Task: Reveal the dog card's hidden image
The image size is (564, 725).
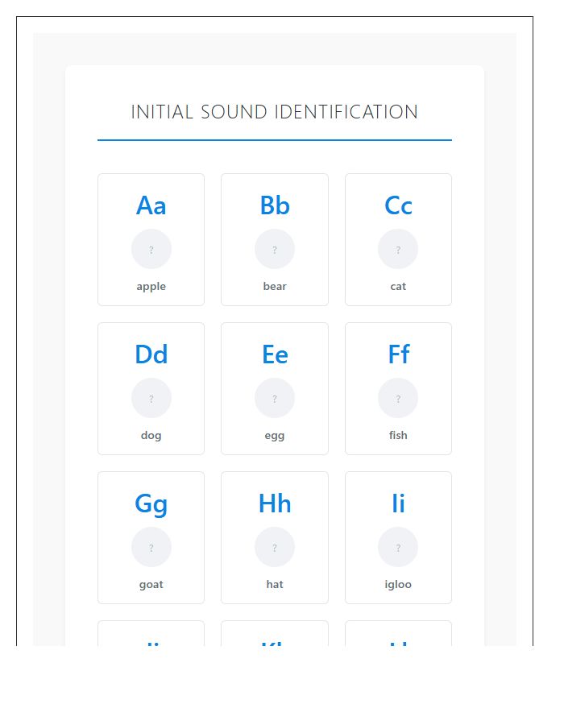Action: point(151,397)
